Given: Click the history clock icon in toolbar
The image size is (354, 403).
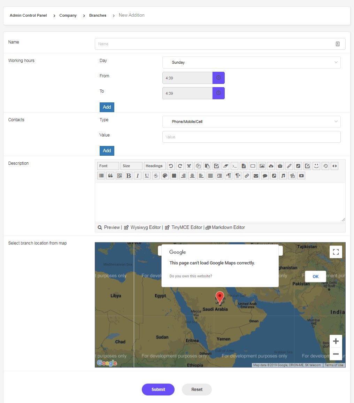Looking at the screenshot, I should 325,166.
